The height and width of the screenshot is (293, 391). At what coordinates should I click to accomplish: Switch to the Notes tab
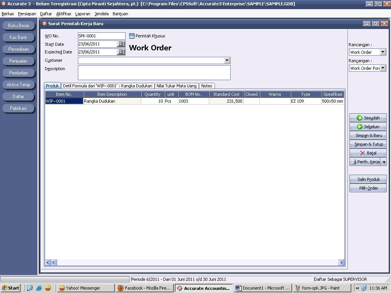click(207, 85)
